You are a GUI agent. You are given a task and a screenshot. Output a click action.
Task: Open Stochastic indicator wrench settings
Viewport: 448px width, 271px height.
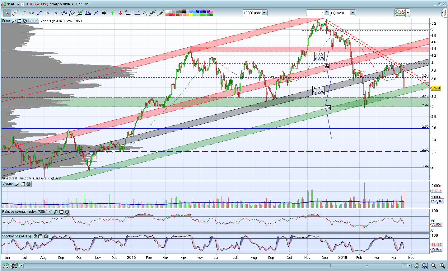tap(35, 236)
